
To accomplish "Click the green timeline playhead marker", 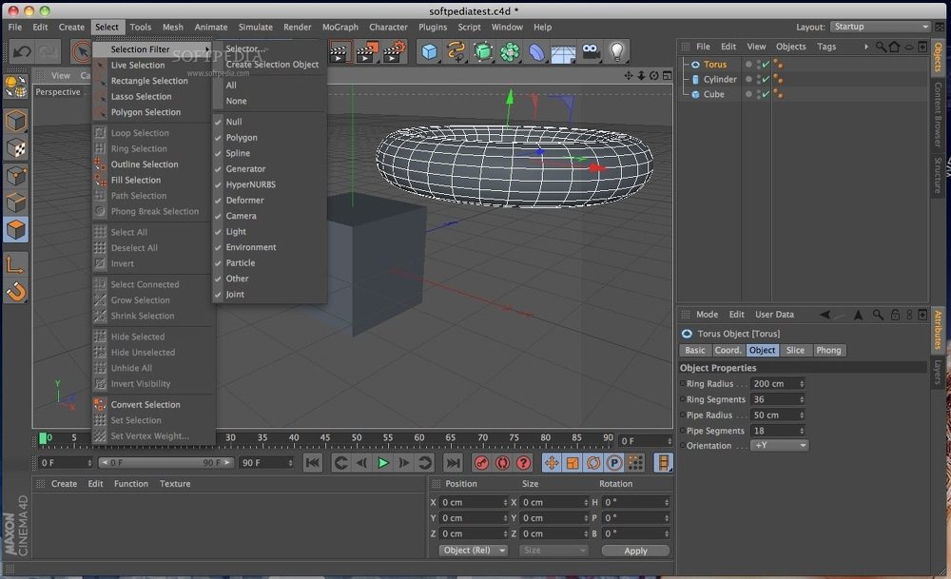I will (x=43, y=437).
